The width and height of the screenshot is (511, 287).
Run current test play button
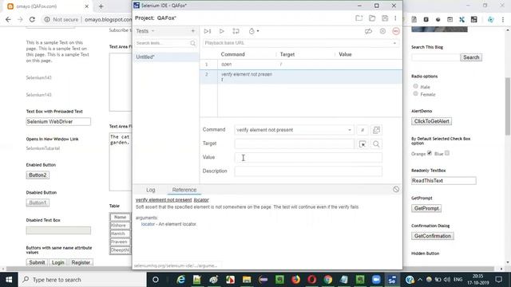pos(222,31)
